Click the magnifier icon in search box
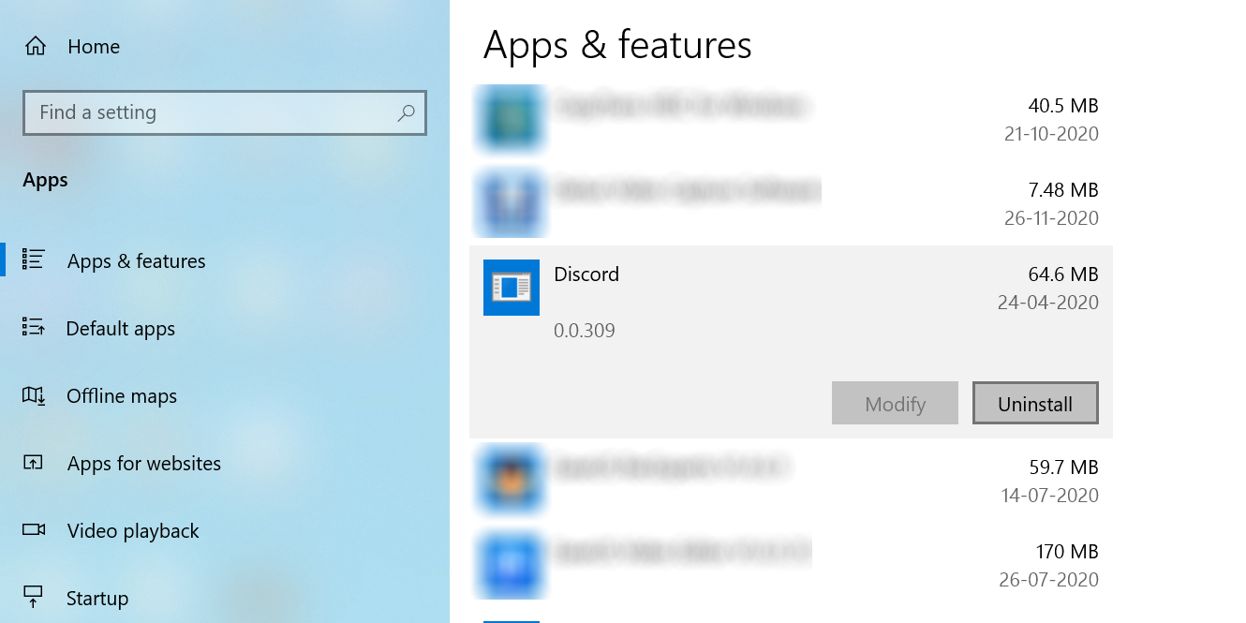Screen dimensions: 1246x623 [406, 113]
